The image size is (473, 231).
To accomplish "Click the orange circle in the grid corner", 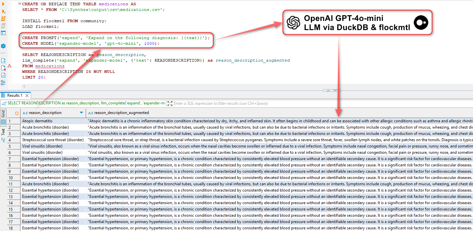I will point(17,113).
